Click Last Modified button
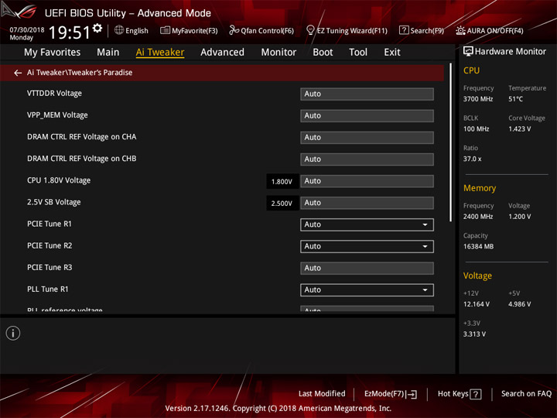The width and height of the screenshot is (557, 418). (x=322, y=394)
